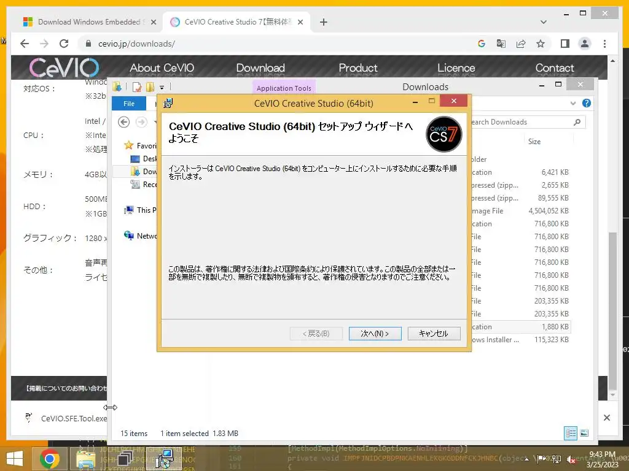This screenshot has height=471, width=629.
Task: Click the search magnifier in Explorer
Action: click(x=577, y=122)
